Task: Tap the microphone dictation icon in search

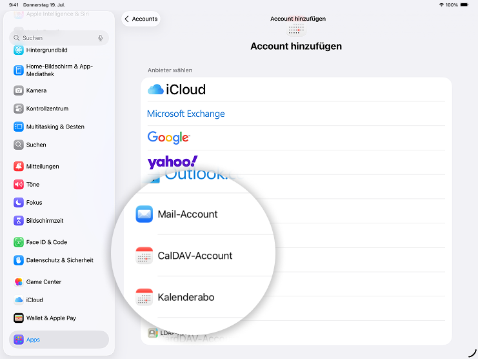Action: pos(101,38)
